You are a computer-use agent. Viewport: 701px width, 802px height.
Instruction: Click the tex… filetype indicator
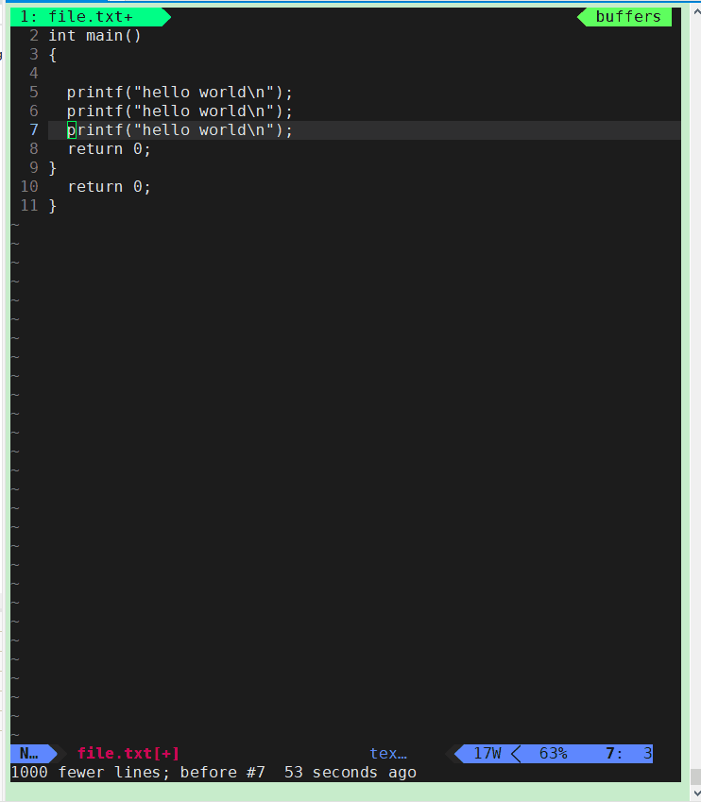(x=388, y=754)
